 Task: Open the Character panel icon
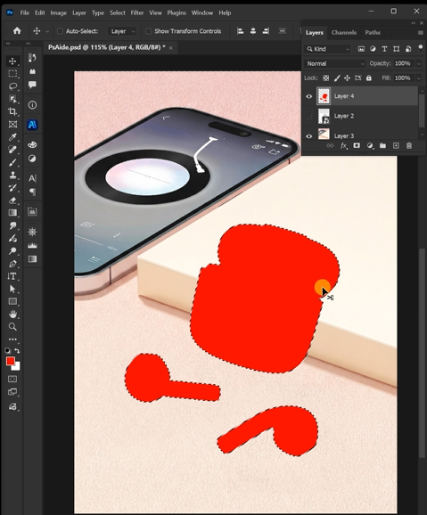click(x=32, y=178)
